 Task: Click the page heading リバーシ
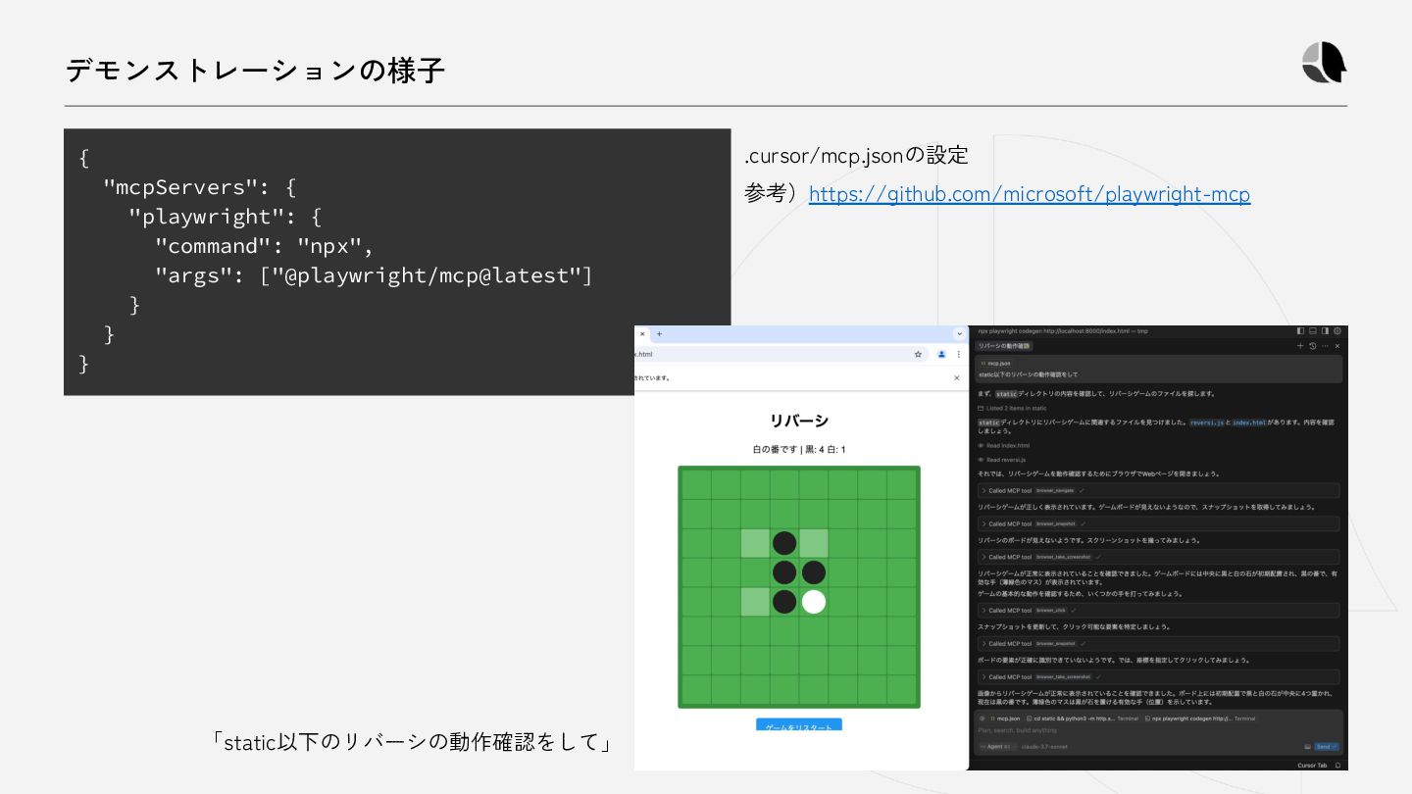799,421
